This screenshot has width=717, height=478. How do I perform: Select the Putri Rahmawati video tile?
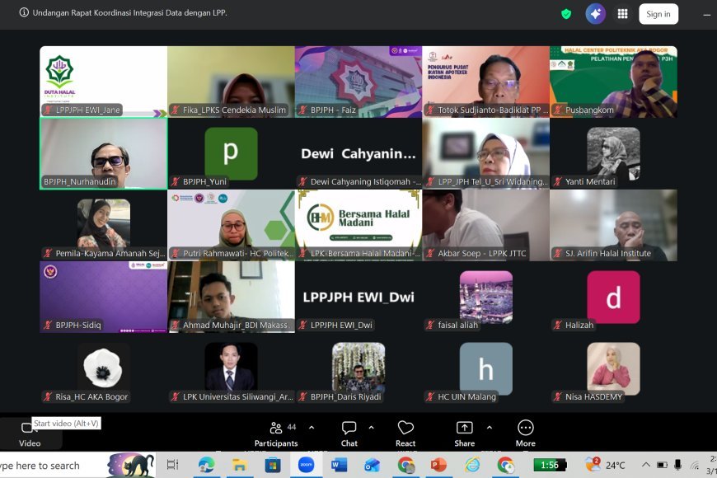tap(231, 225)
